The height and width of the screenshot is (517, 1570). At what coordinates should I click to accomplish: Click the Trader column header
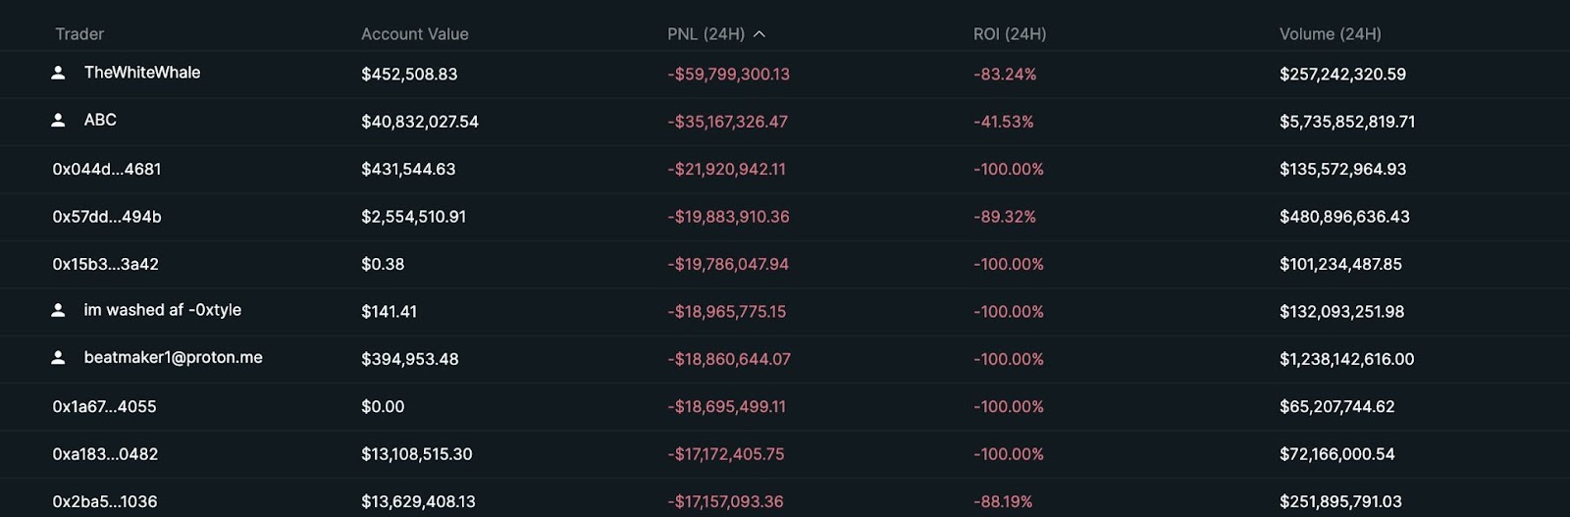tap(79, 34)
